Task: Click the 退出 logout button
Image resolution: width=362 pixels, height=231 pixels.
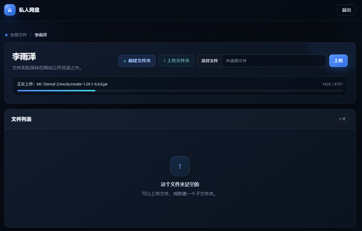Action: 347,10
